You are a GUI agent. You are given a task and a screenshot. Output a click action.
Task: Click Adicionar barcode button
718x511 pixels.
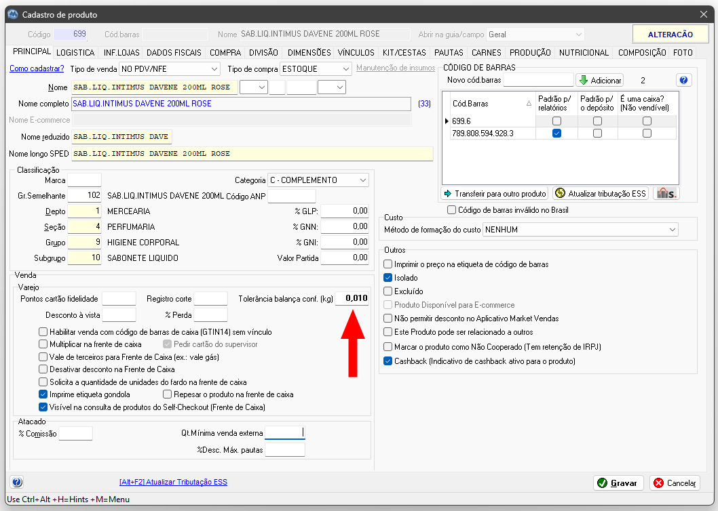point(599,80)
